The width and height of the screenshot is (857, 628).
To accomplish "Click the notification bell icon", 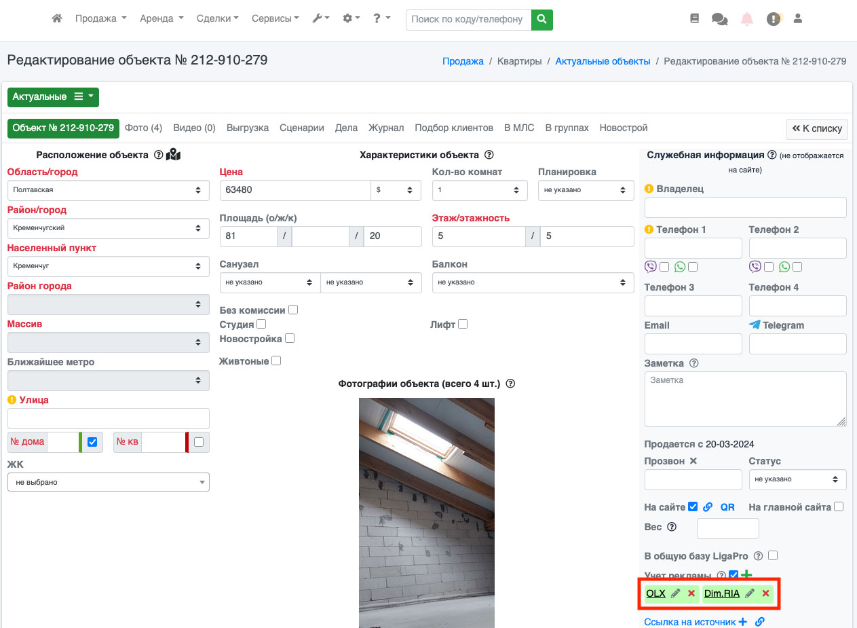I will 746,19.
